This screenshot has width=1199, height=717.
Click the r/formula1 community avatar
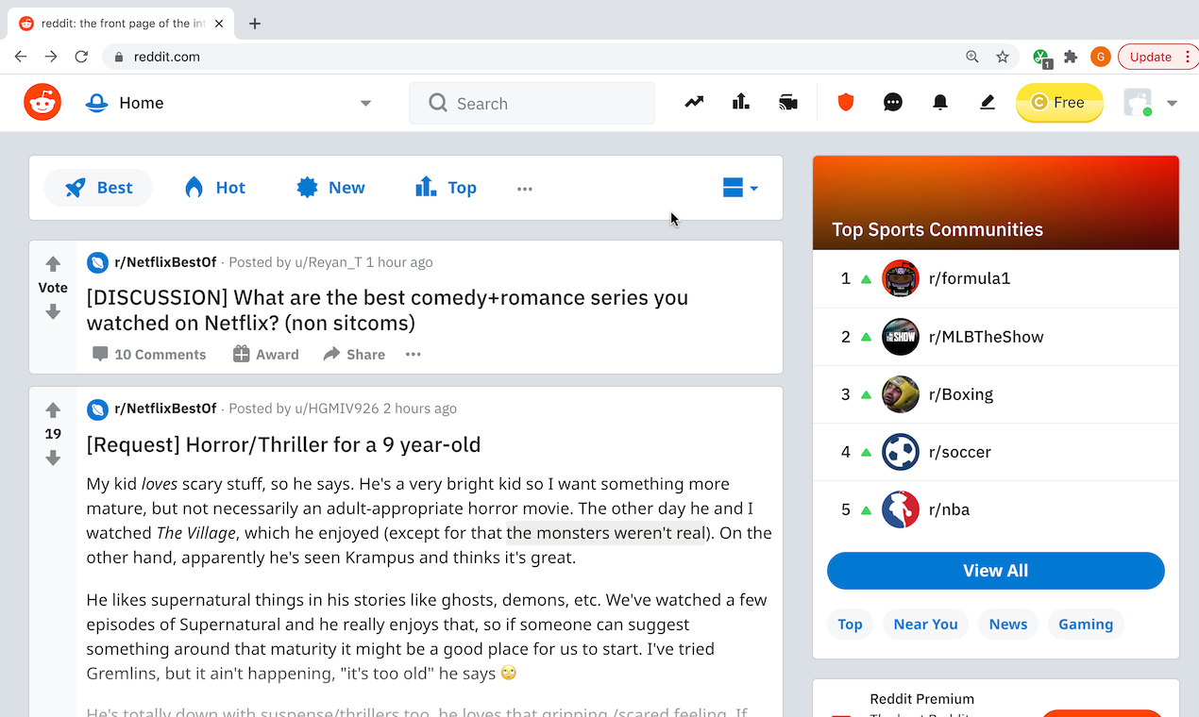[x=901, y=279]
